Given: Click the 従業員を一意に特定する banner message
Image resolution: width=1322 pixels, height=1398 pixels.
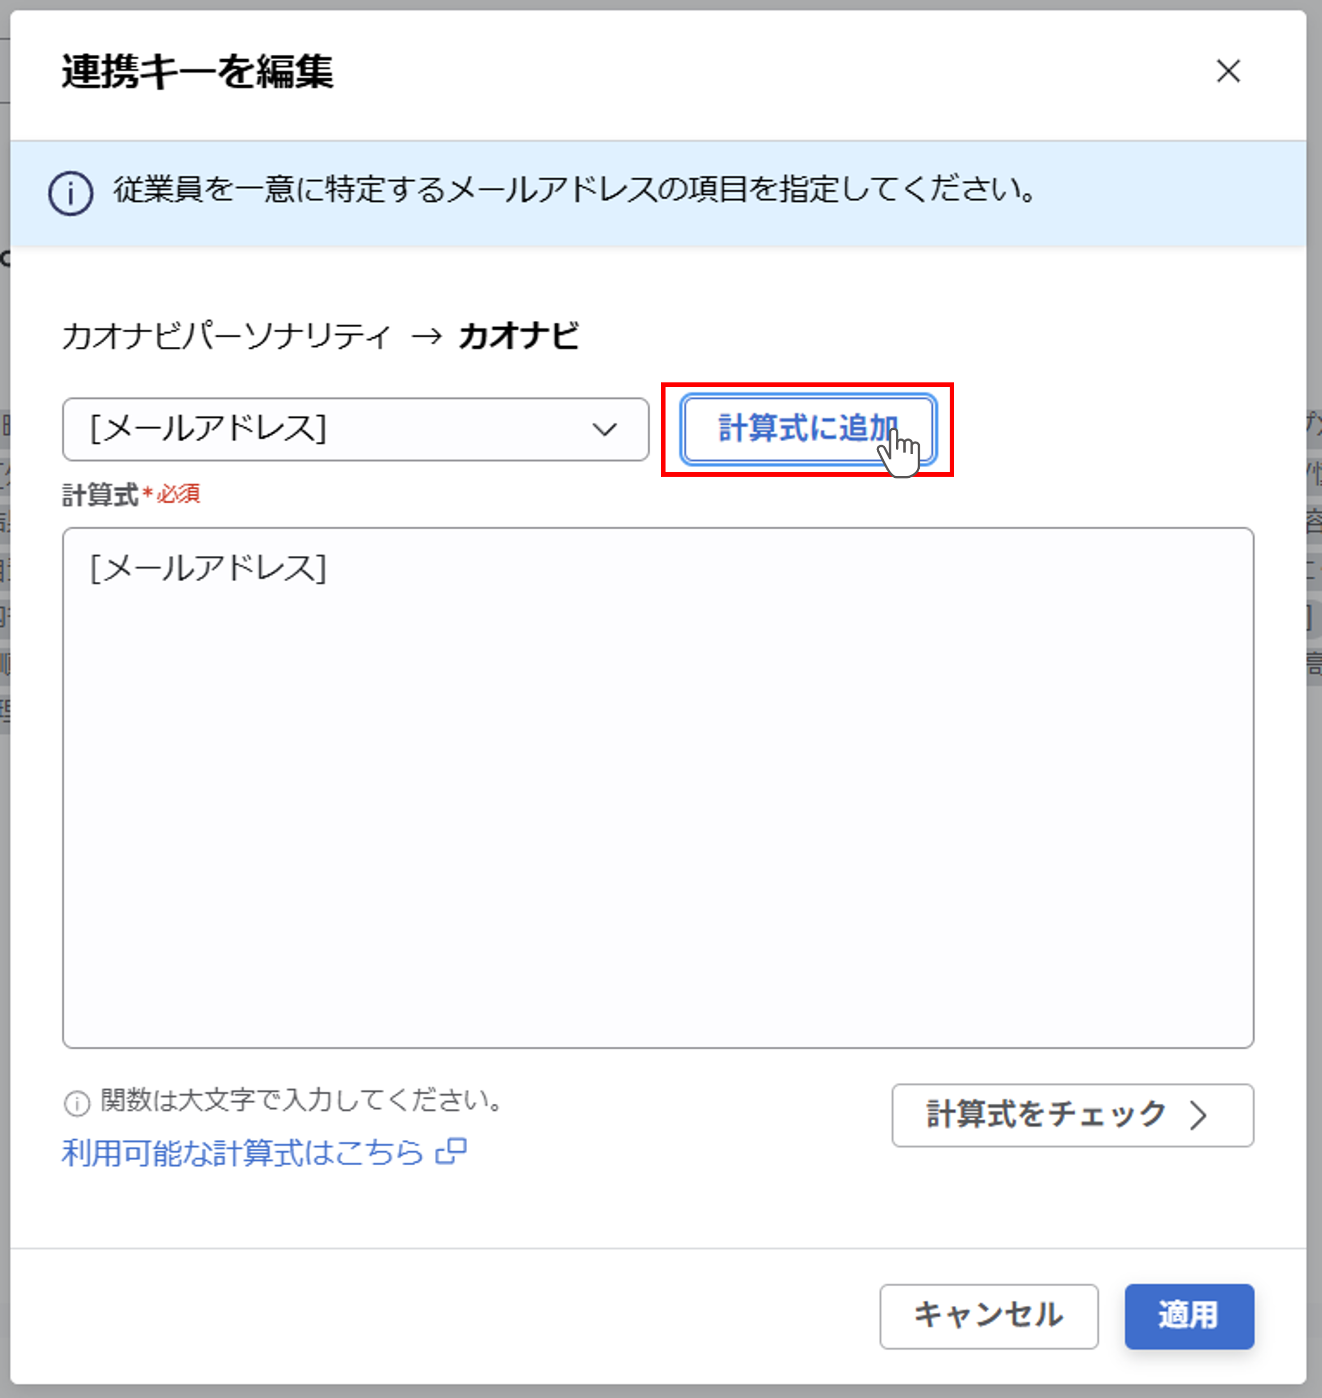Looking at the screenshot, I should tap(576, 189).
